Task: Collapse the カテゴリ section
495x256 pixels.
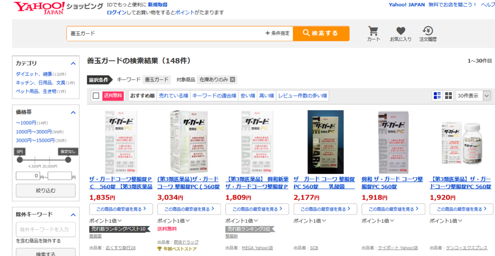Action: 73,63
